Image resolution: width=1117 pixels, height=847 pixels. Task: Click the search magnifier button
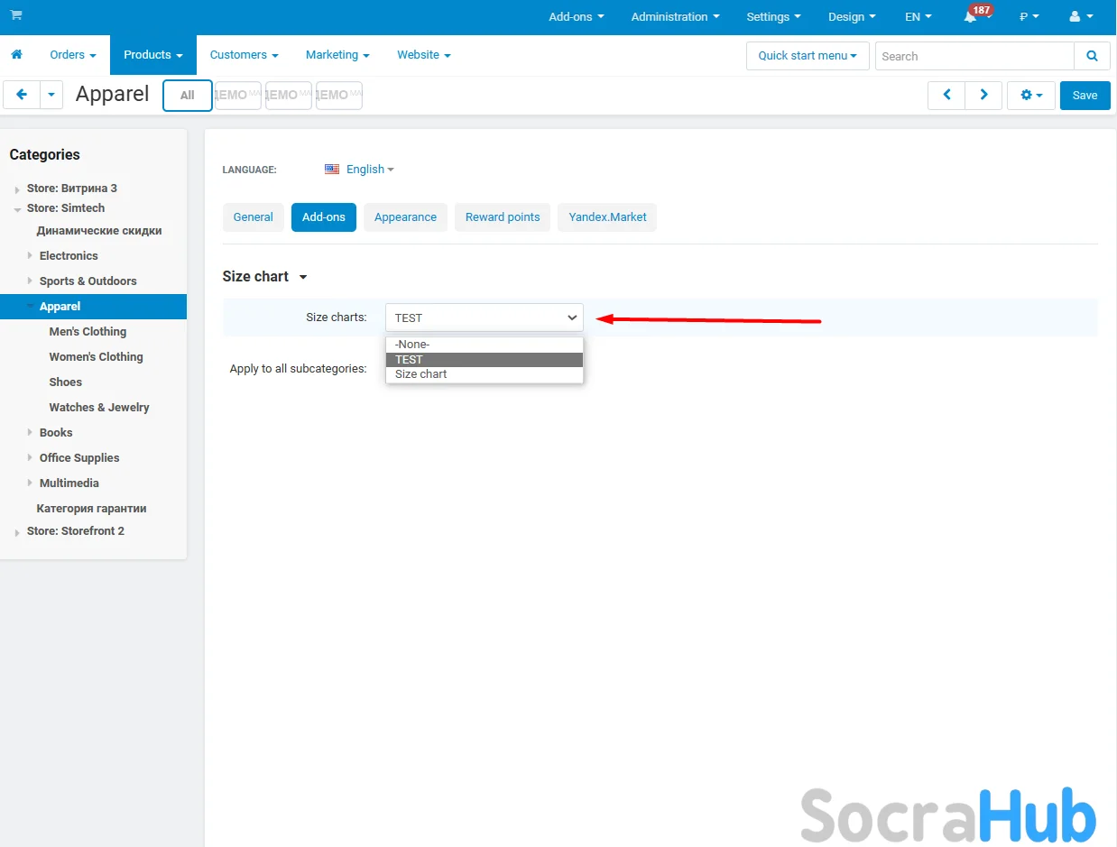[x=1092, y=56]
